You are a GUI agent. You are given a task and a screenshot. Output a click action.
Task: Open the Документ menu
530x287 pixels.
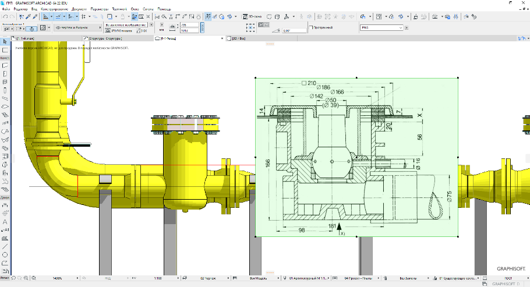(x=79, y=10)
